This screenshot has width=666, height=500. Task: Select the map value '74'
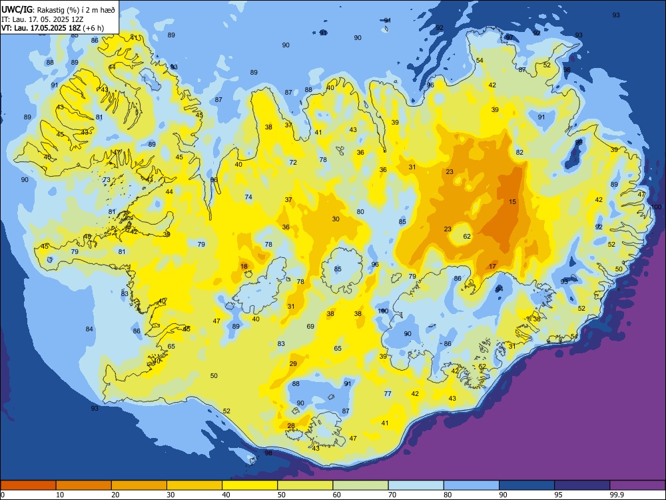pos(248,197)
